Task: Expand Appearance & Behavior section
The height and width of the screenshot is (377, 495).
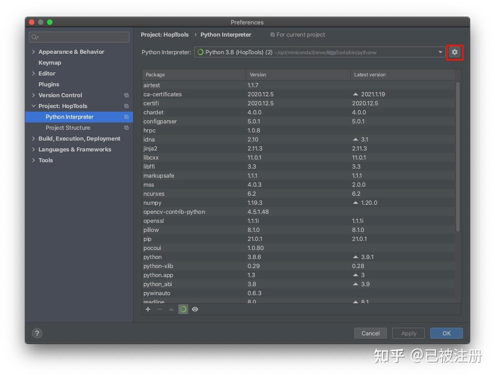Action: pos(33,52)
